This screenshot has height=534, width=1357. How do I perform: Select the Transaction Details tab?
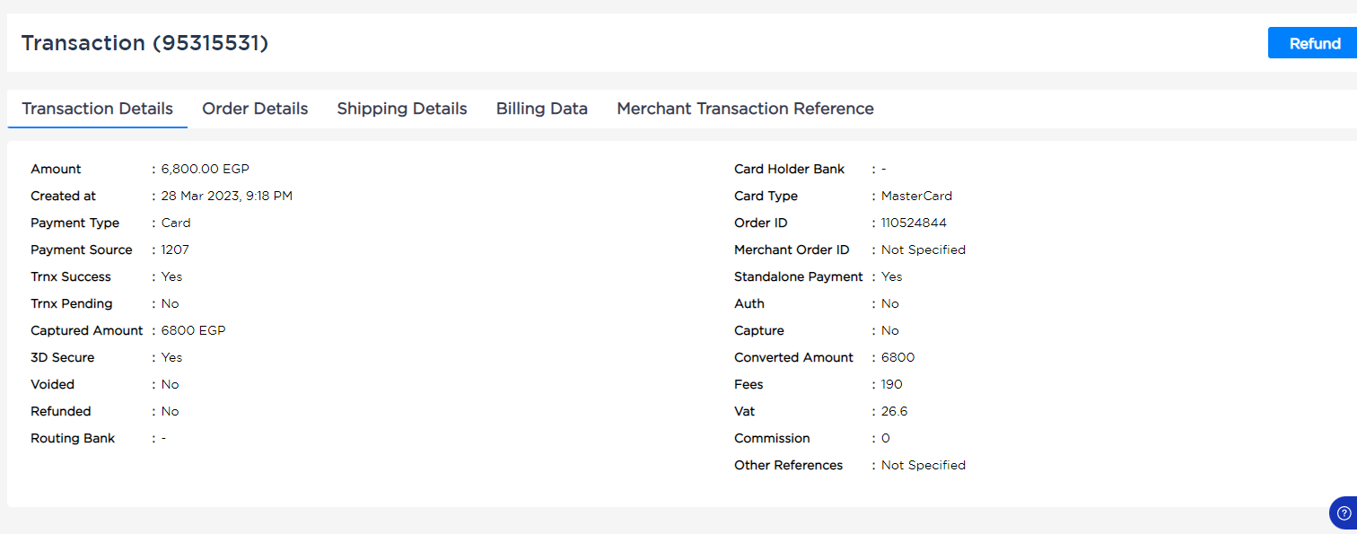[x=97, y=109]
